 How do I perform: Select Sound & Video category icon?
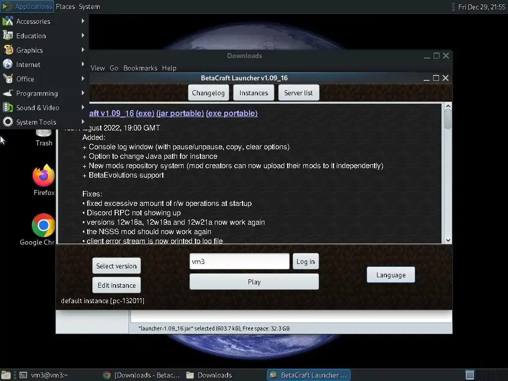pos(8,108)
